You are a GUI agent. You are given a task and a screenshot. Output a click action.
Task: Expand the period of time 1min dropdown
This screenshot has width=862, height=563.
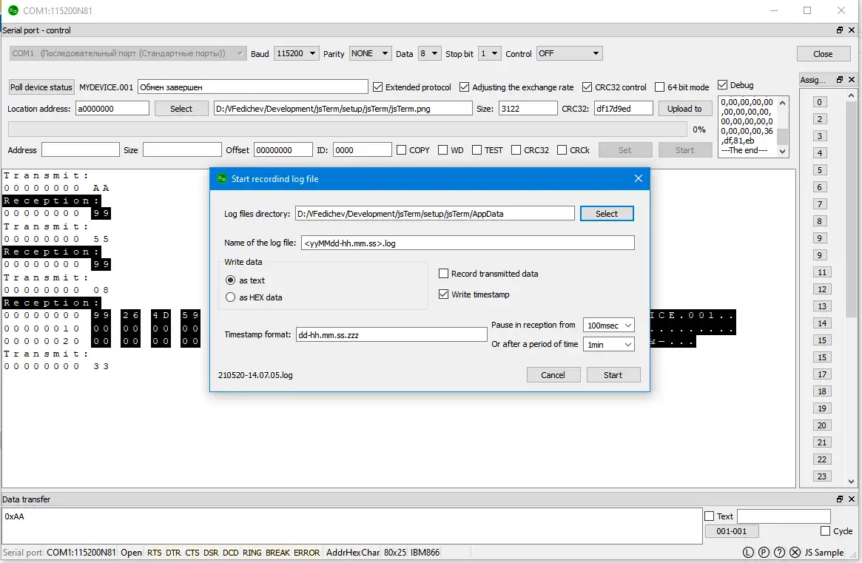tap(608, 344)
